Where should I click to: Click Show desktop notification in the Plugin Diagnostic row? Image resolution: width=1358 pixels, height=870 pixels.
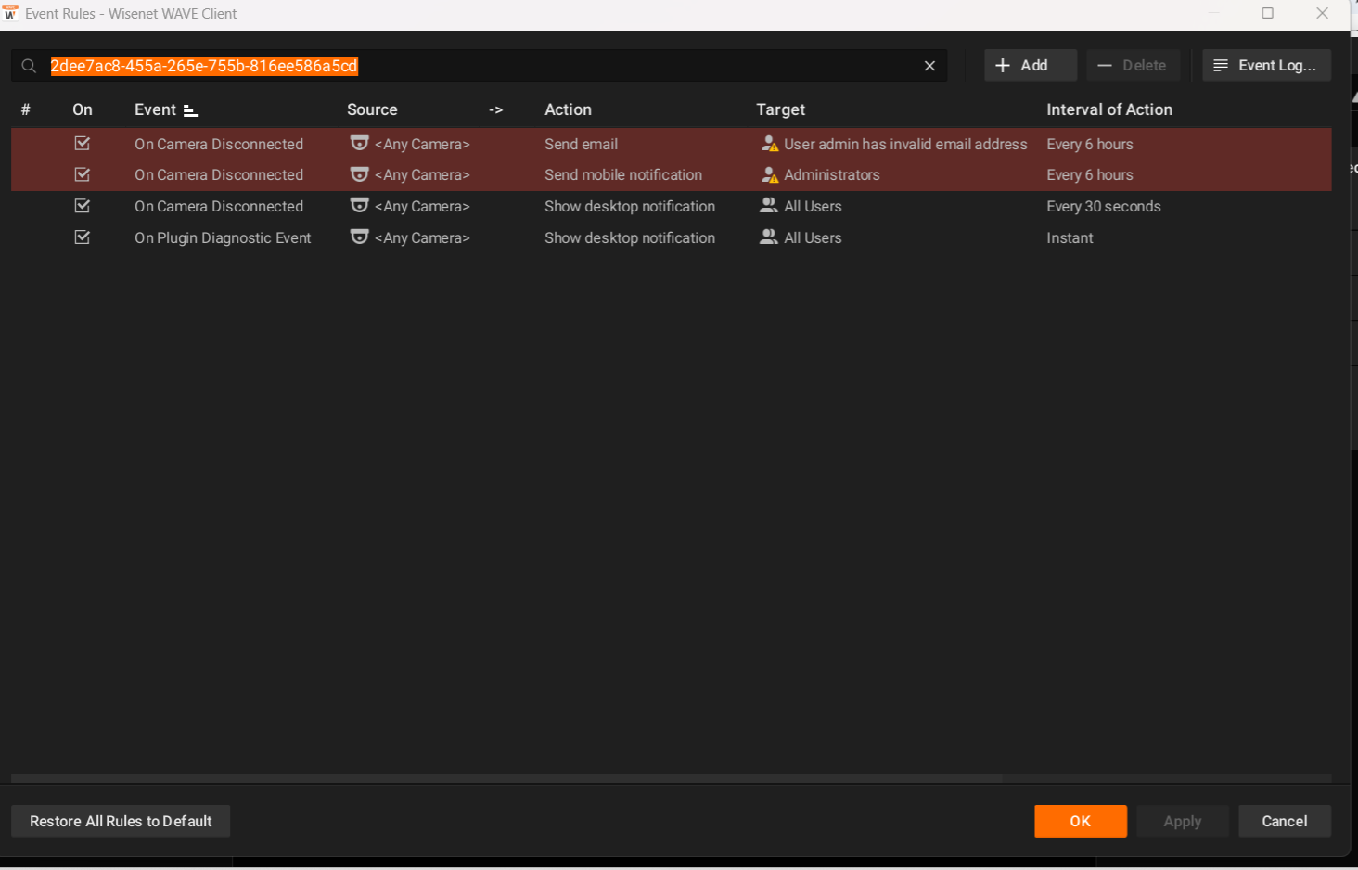pos(630,237)
